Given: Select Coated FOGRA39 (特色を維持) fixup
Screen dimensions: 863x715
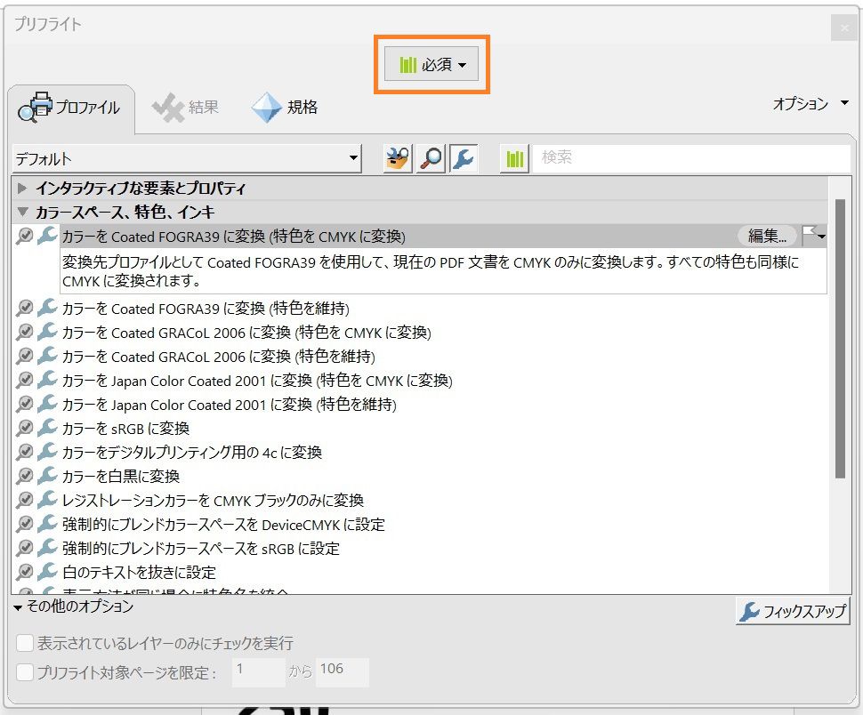Looking at the screenshot, I should (206, 309).
